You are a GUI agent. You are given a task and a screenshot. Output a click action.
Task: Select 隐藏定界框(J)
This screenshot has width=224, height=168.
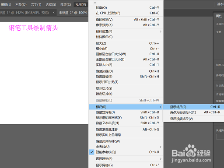pos(126,112)
